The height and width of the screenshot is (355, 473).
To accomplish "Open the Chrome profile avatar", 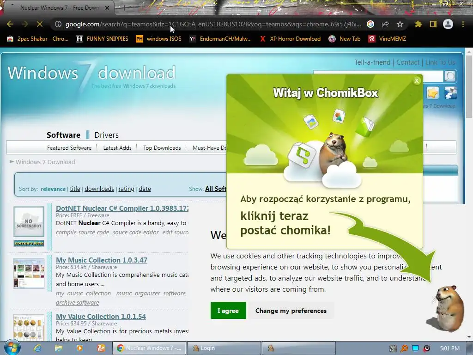I will (448, 24).
